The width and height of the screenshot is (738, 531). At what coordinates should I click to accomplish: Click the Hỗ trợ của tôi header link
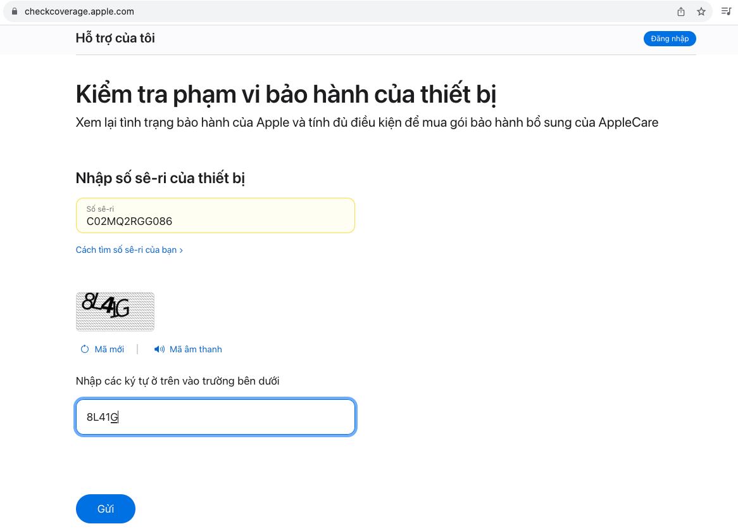tap(115, 38)
